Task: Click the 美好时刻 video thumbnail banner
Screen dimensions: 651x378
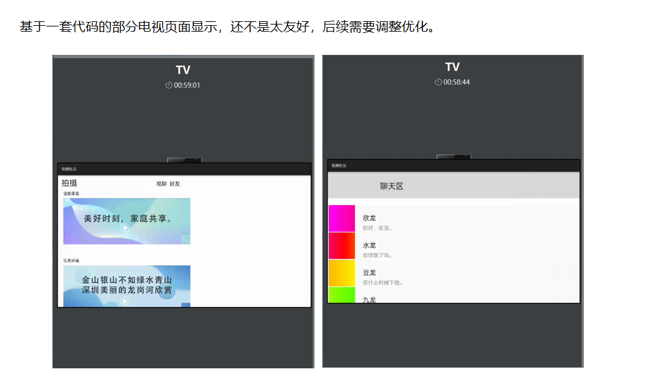Action: tap(127, 222)
